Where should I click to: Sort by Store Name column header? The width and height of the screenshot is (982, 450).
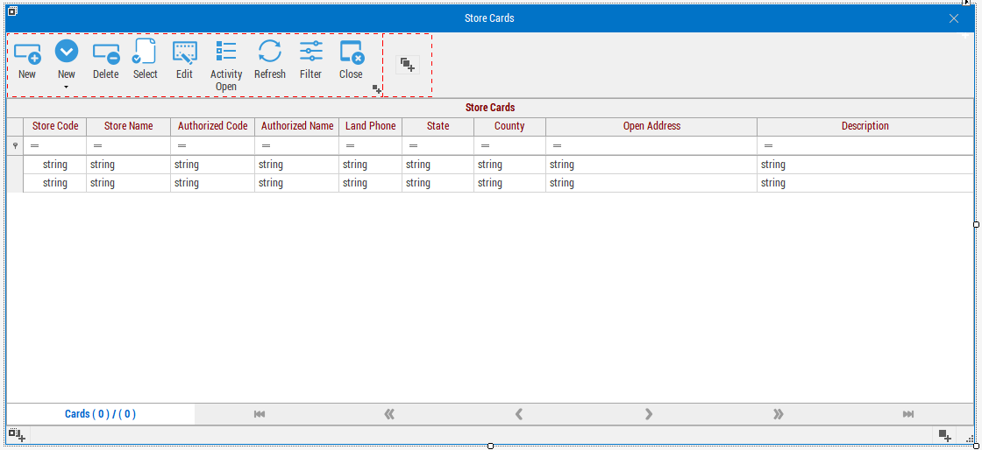128,126
